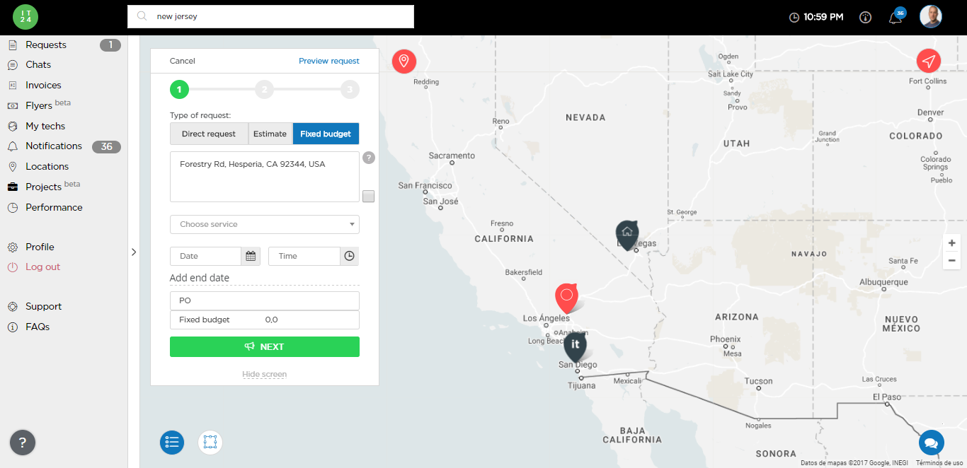The image size is (967, 468).
Task: Open the user avatar menu
Action: 931,17
